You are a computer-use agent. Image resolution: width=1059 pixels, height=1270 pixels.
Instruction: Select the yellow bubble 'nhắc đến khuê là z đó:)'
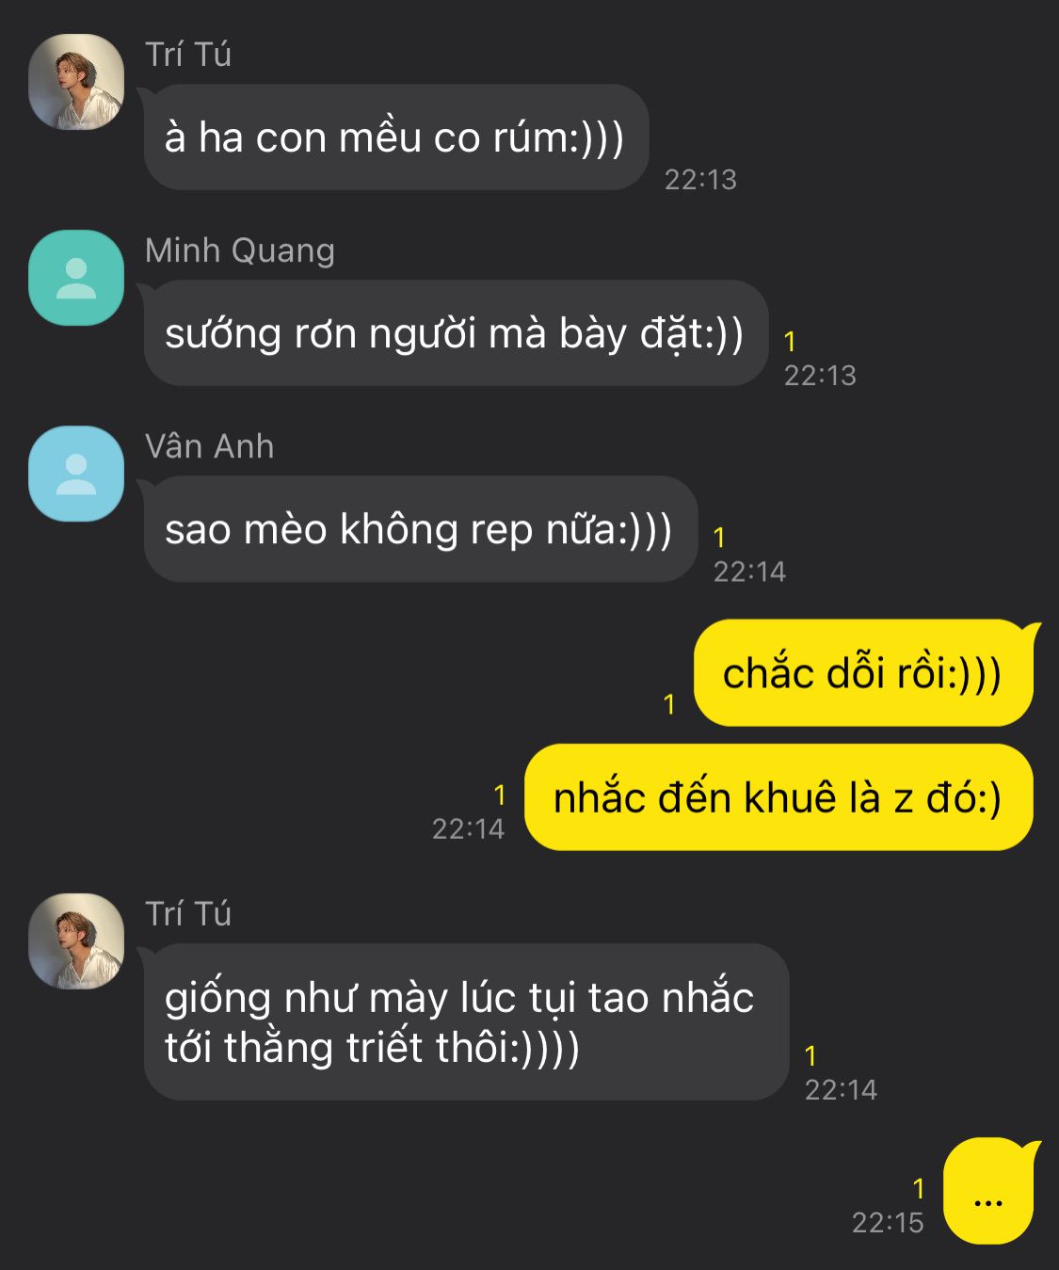click(x=778, y=797)
